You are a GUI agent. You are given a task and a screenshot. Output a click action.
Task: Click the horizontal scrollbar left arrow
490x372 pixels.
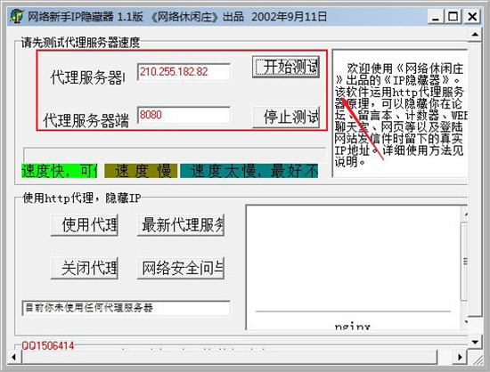[x=13, y=357]
